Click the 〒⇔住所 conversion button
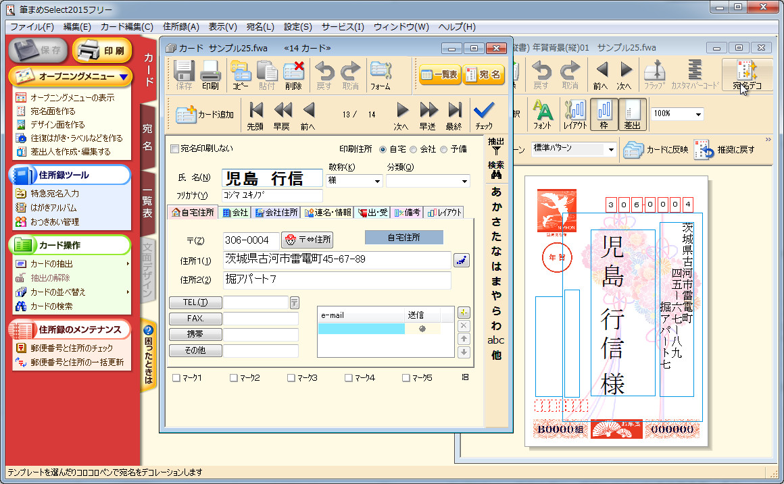Viewport: 784px width, 484px height. (x=307, y=240)
